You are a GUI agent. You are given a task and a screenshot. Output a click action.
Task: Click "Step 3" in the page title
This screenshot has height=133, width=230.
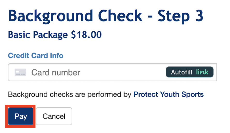pos(181,16)
